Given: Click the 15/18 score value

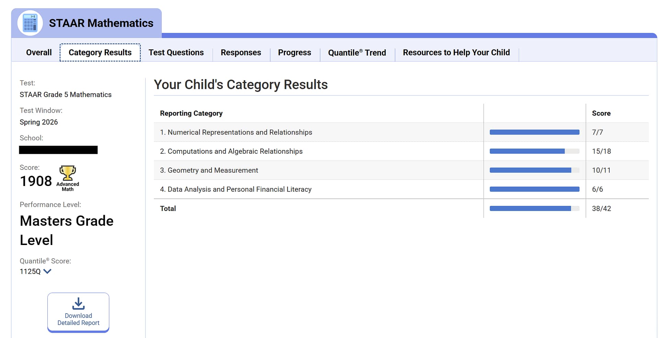Looking at the screenshot, I should (x=601, y=151).
